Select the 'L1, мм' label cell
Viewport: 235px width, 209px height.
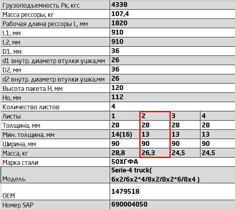click(55, 33)
